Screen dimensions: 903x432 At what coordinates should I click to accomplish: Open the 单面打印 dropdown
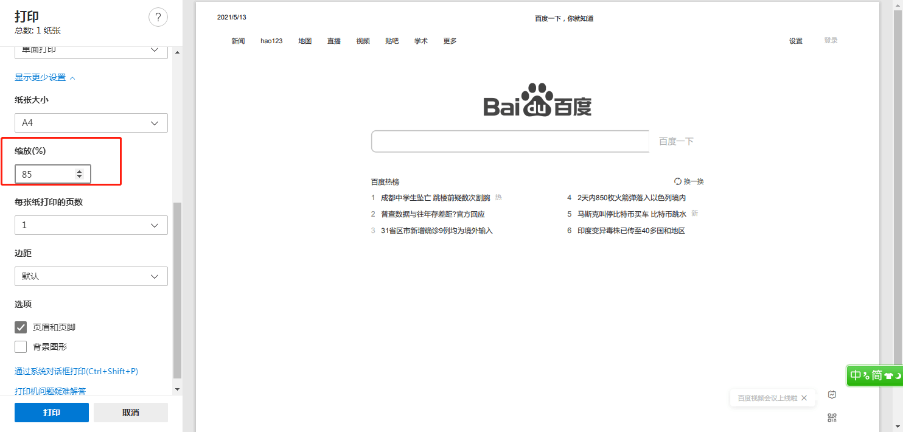tap(91, 52)
